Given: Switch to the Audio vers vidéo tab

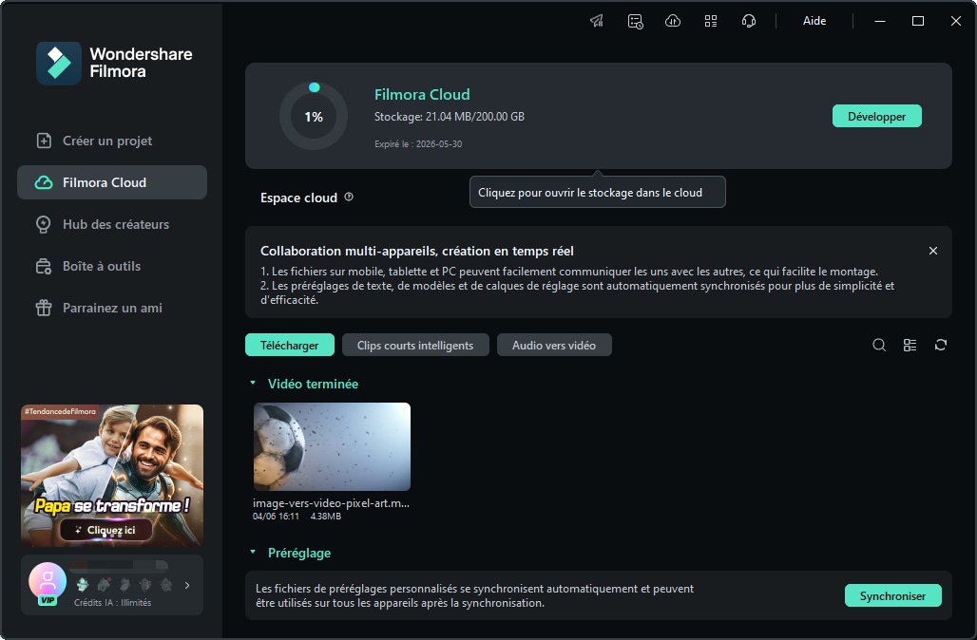Looking at the screenshot, I should [x=554, y=345].
